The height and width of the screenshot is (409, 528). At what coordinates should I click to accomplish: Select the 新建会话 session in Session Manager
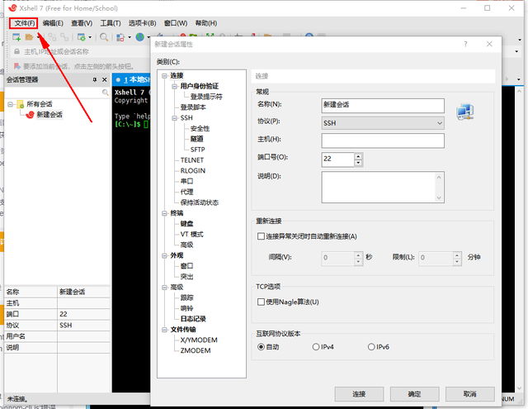coord(49,115)
